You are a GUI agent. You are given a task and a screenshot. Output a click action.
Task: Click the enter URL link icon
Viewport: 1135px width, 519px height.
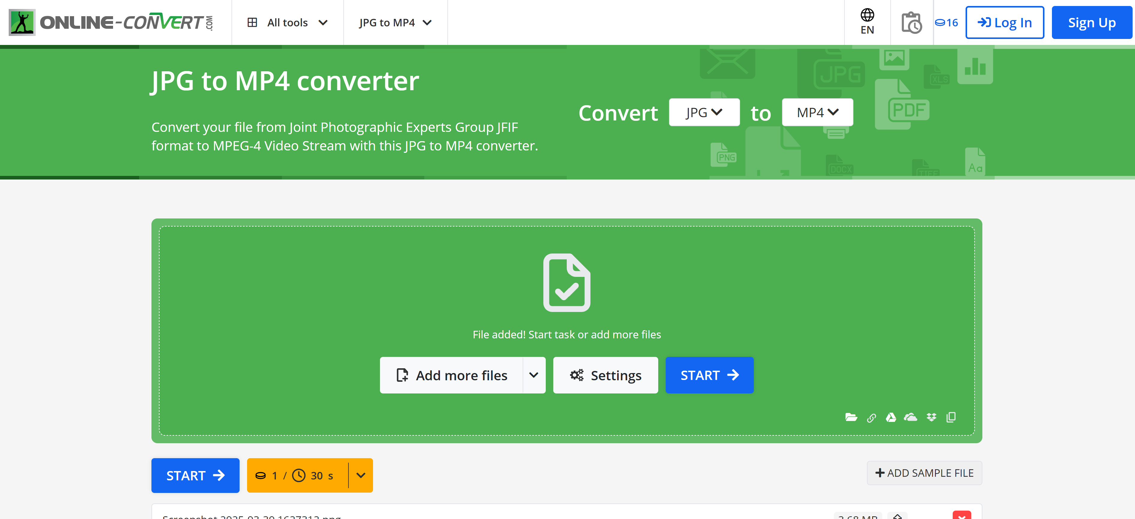click(871, 418)
